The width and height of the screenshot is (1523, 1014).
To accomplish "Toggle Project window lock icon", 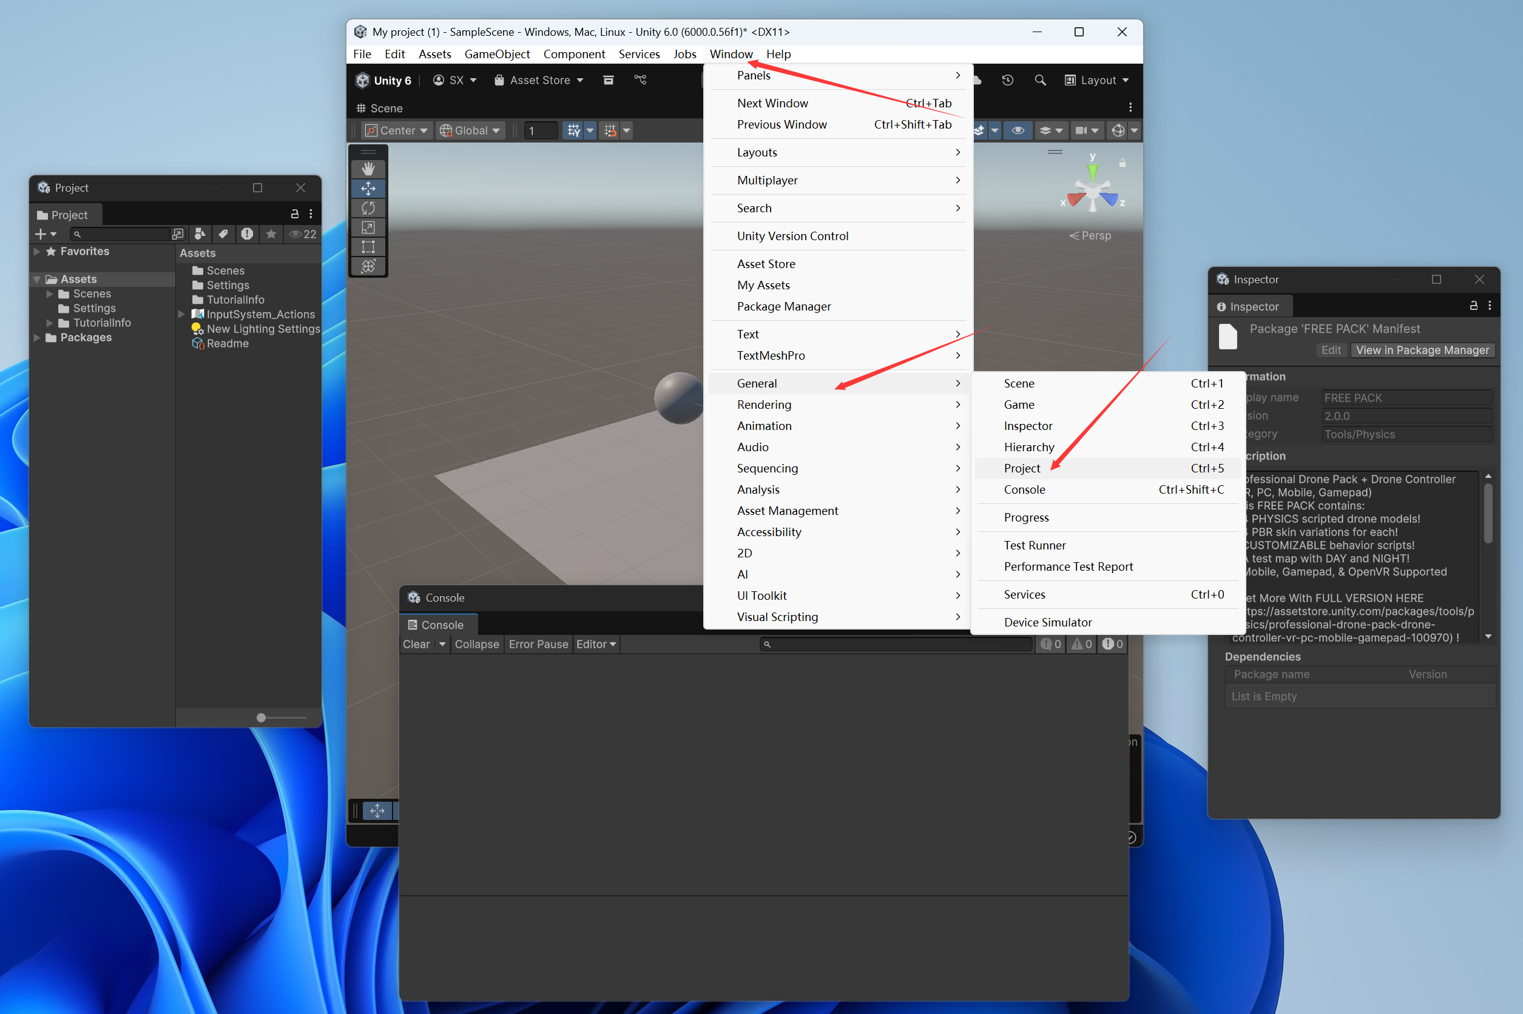I will 295,214.
